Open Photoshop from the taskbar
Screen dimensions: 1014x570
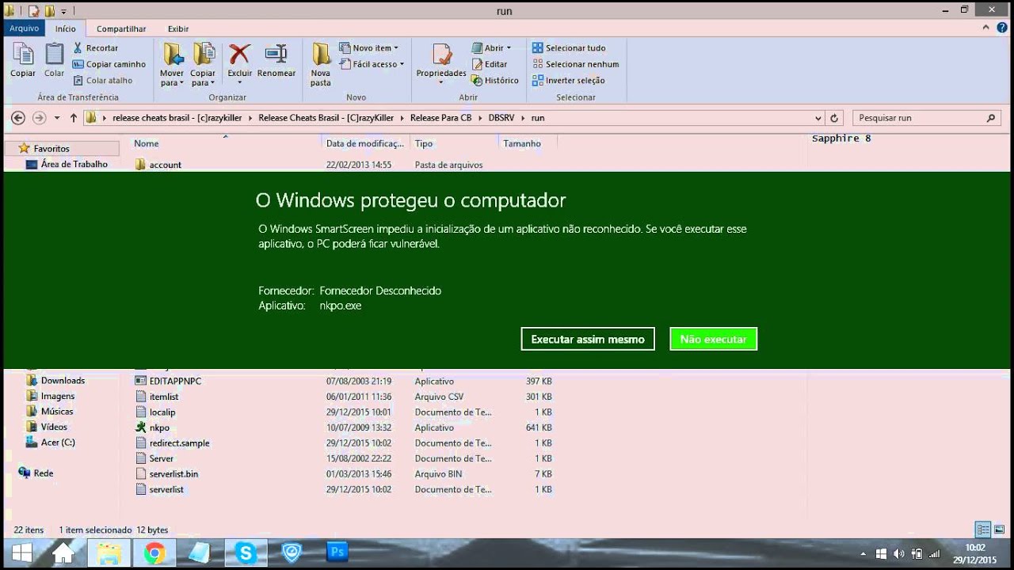tap(337, 553)
